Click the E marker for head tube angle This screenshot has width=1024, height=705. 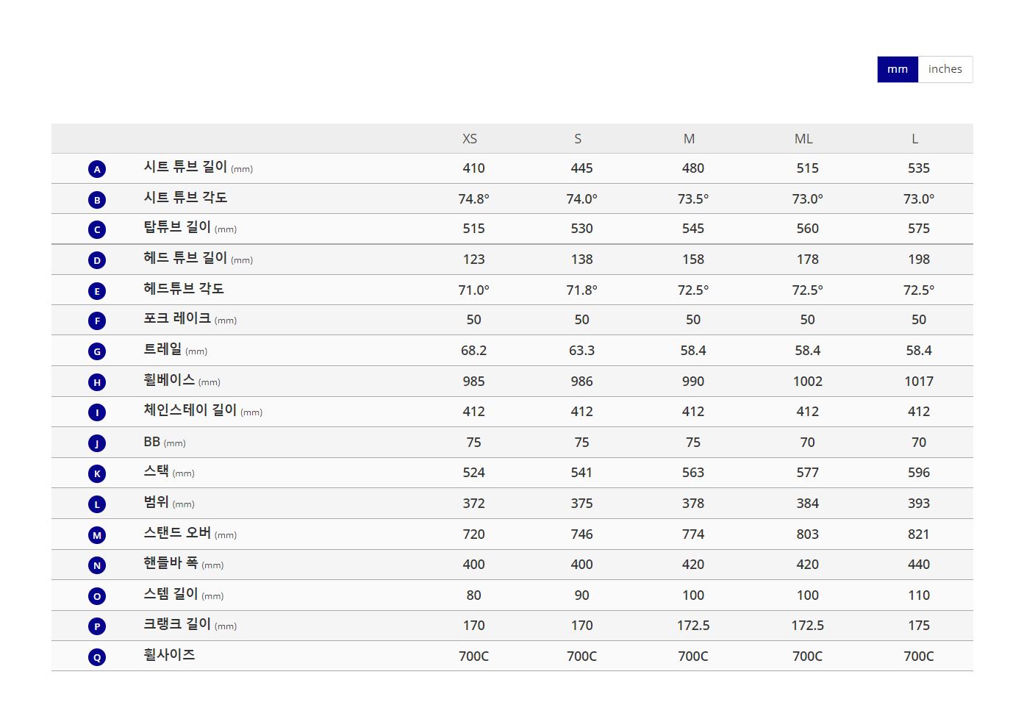coord(97,291)
